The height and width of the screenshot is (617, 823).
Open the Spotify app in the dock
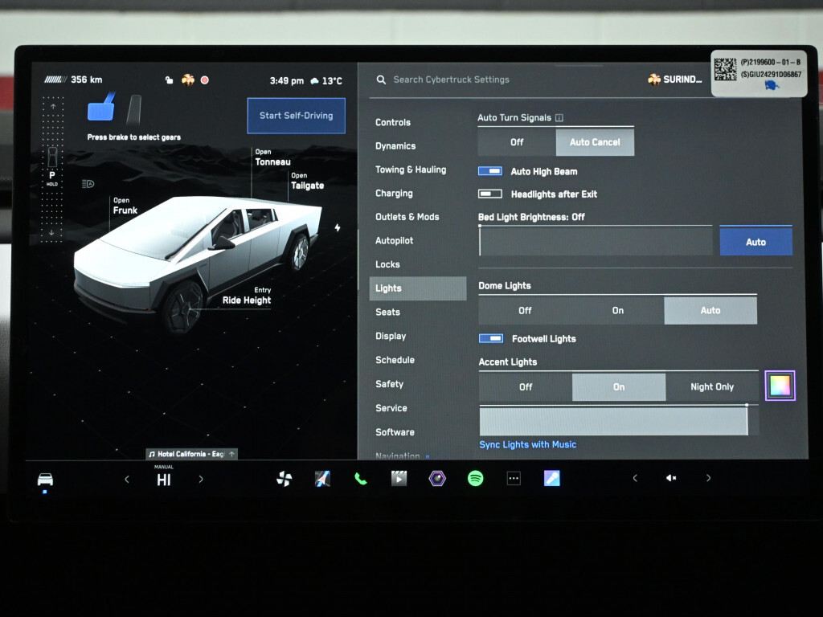(x=475, y=479)
